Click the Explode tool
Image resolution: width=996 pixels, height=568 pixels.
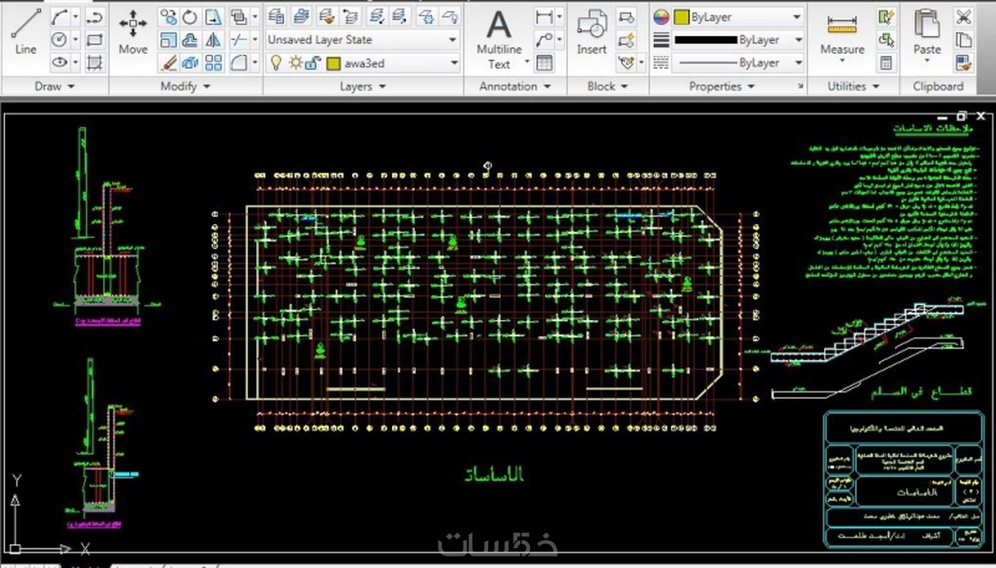(x=190, y=62)
